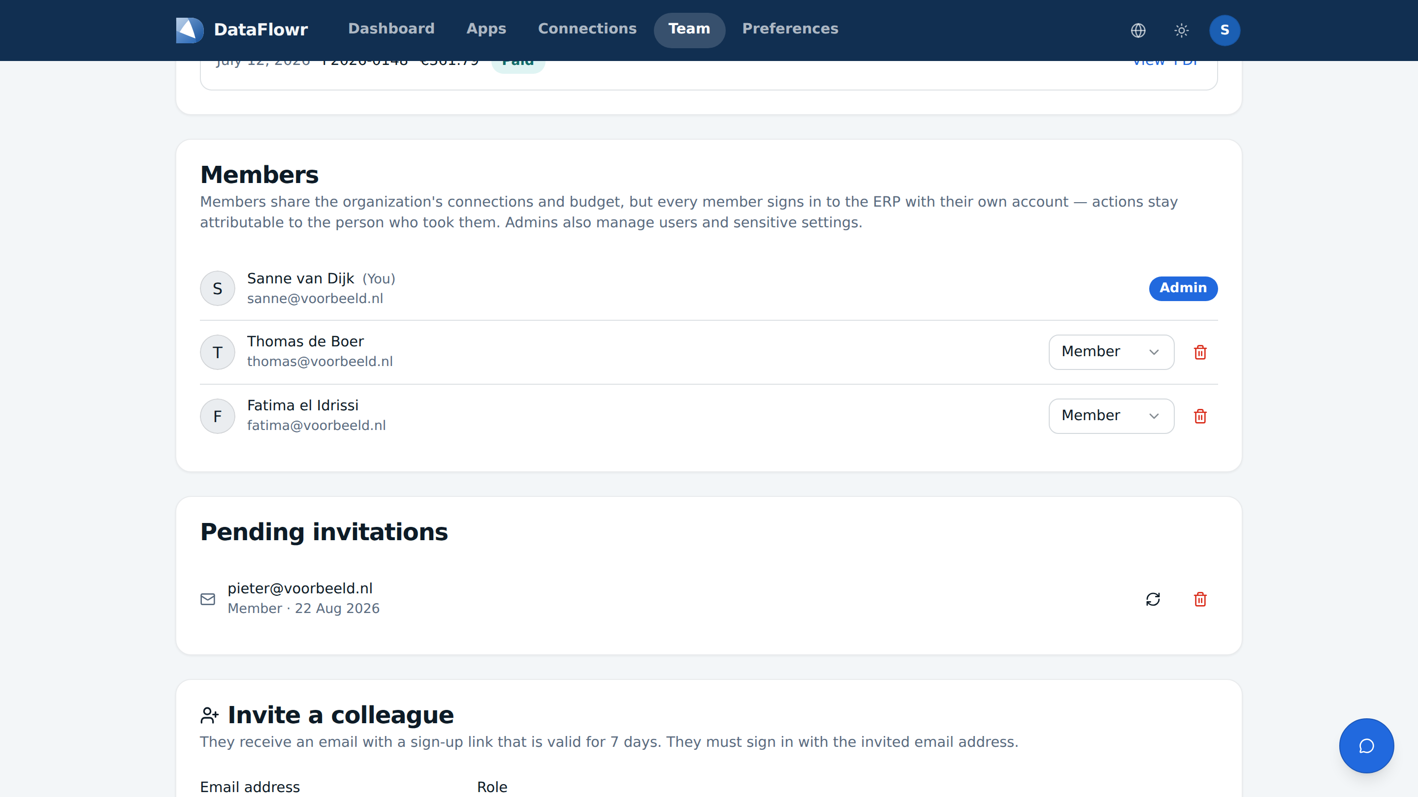The height and width of the screenshot is (797, 1418).
Task: Remove Fatima el Idrissi with the trash icon
Action: click(1200, 416)
